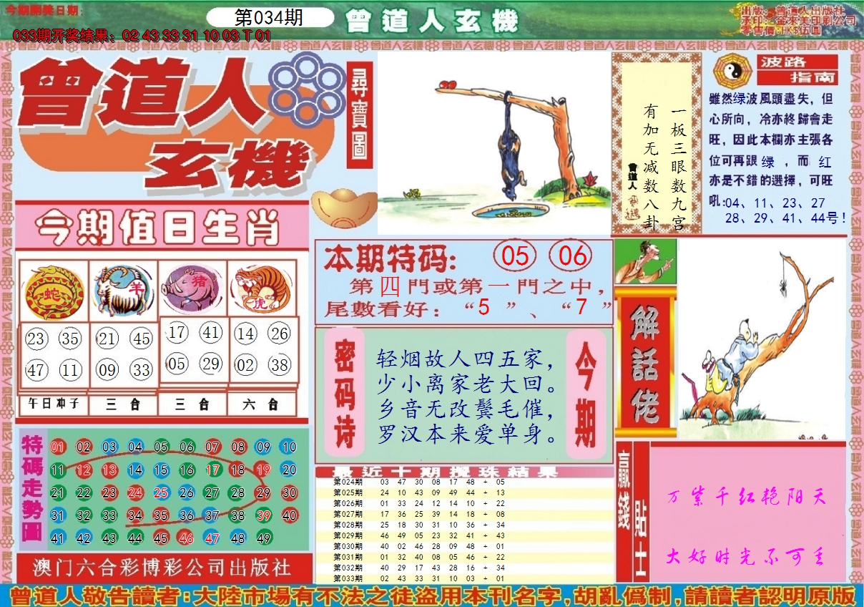This screenshot has width=864, height=607.
Task: Click the pointing man icon above 解話佬
Action: coord(645,262)
